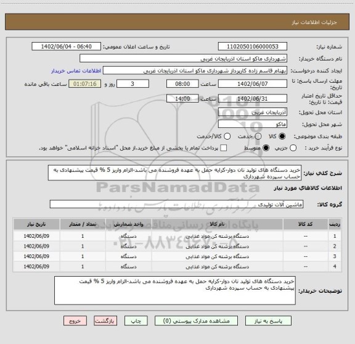Image resolution: width=355 pixels, height=344 pixels.
Task: Click the توضیحات خریدار text area
Action: point(175,290)
